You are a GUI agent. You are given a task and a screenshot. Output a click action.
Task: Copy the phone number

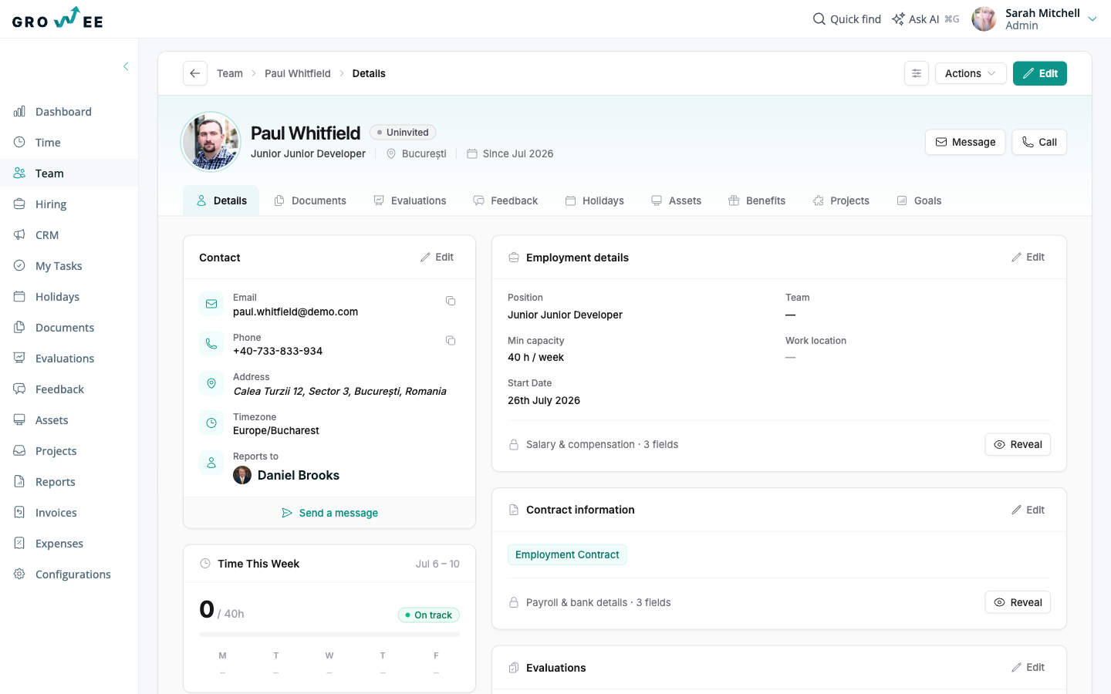[451, 340]
